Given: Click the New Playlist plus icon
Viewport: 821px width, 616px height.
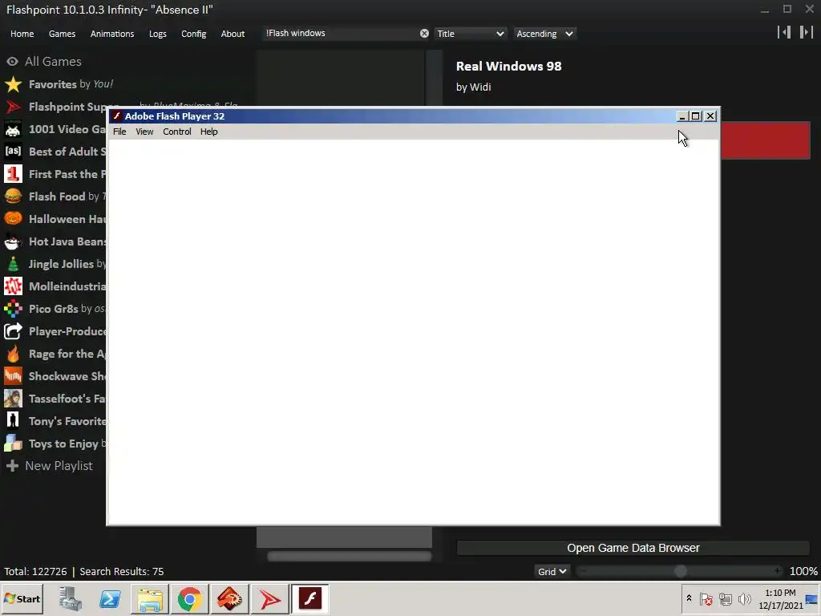Looking at the screenshot, I should [13, 466].
